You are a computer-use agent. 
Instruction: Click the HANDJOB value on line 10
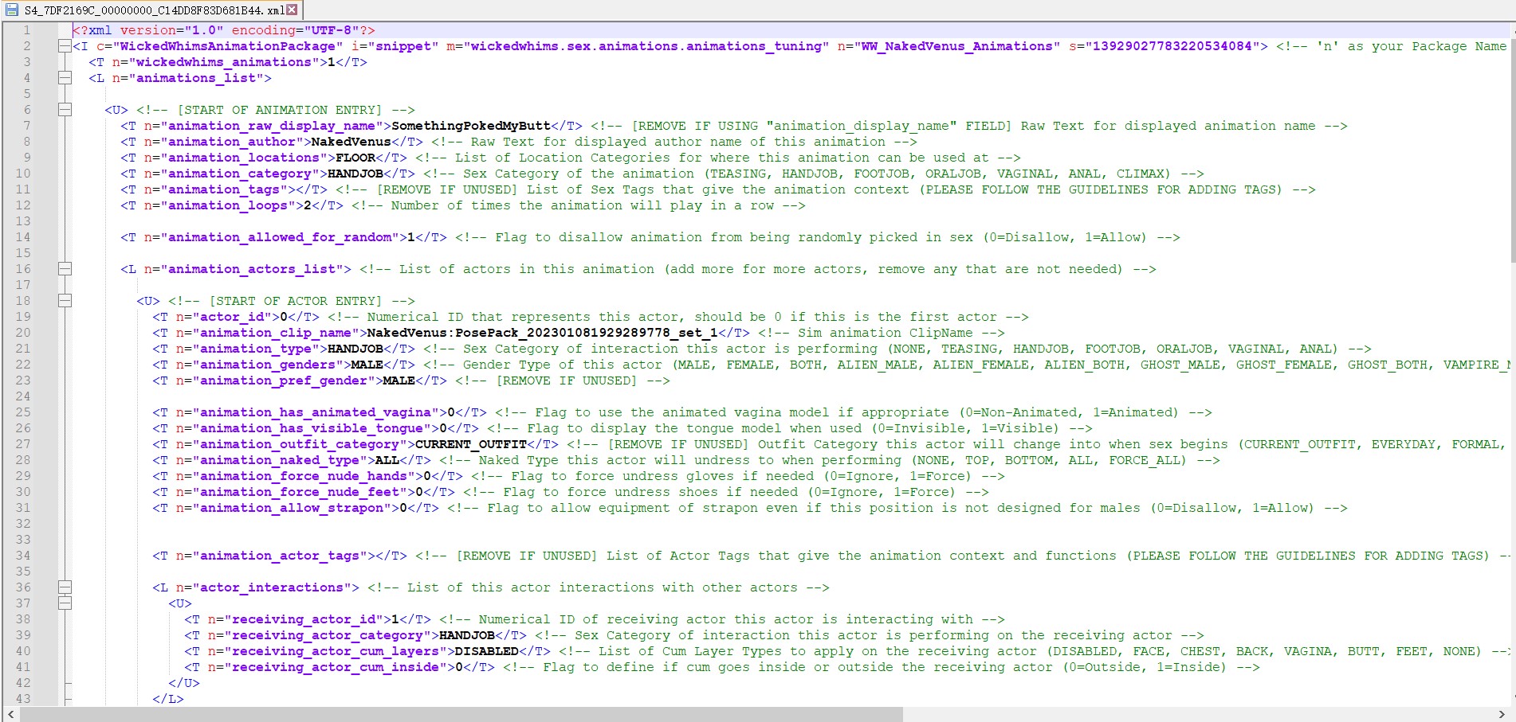pos(355,174)
